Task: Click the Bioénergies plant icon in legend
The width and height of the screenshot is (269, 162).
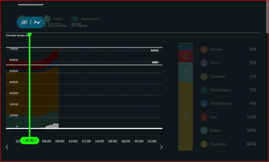Action: (x=204, y=90)
